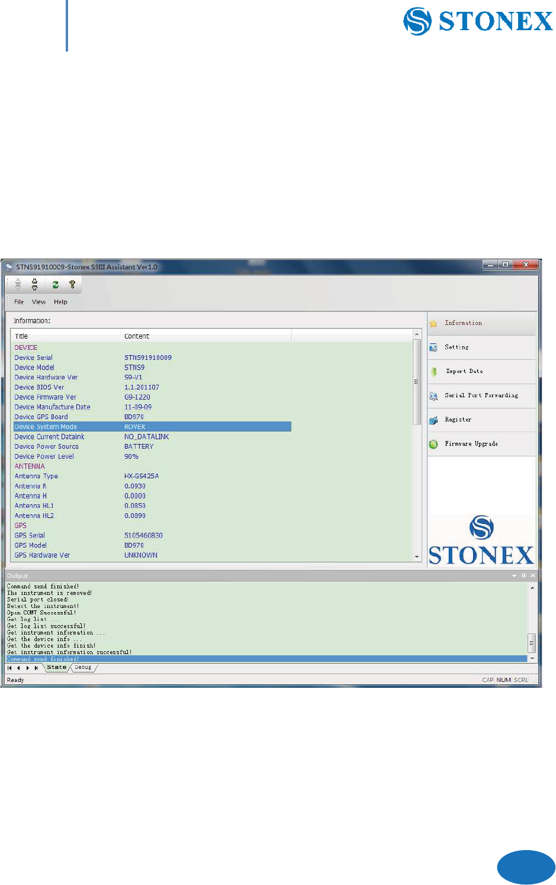Pin the Output panel
This screenshot has height=885, width=556.
523,575
